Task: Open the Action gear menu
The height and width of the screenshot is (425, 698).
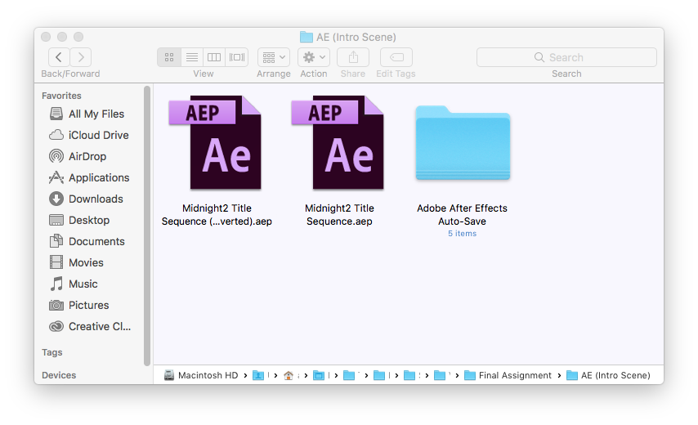Action: (314, 57)
